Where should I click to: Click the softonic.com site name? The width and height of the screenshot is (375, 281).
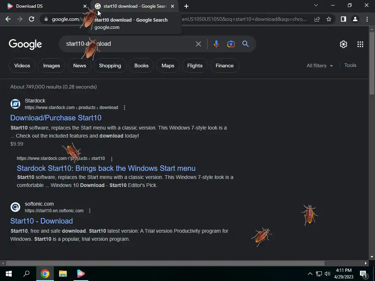point(39,204)
